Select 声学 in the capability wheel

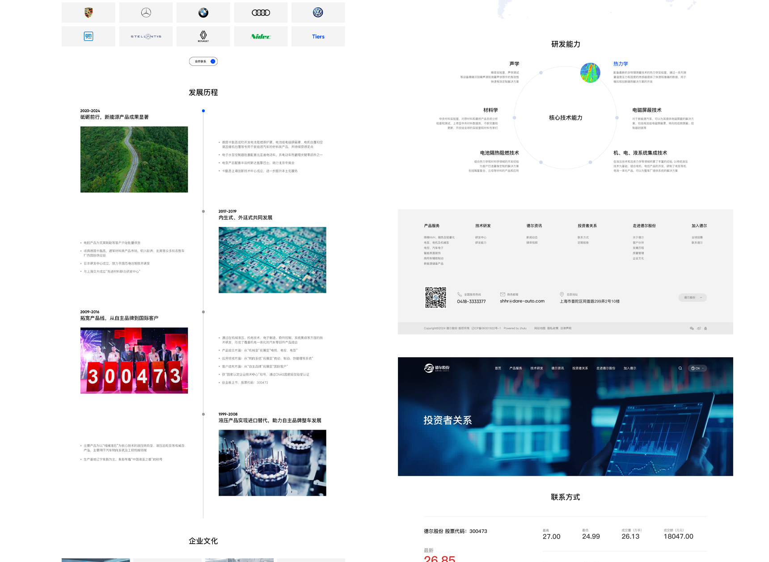tap(514, 64)
